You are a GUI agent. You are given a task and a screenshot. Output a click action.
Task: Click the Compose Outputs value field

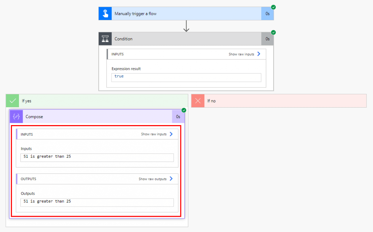click(x=97, y=203)
